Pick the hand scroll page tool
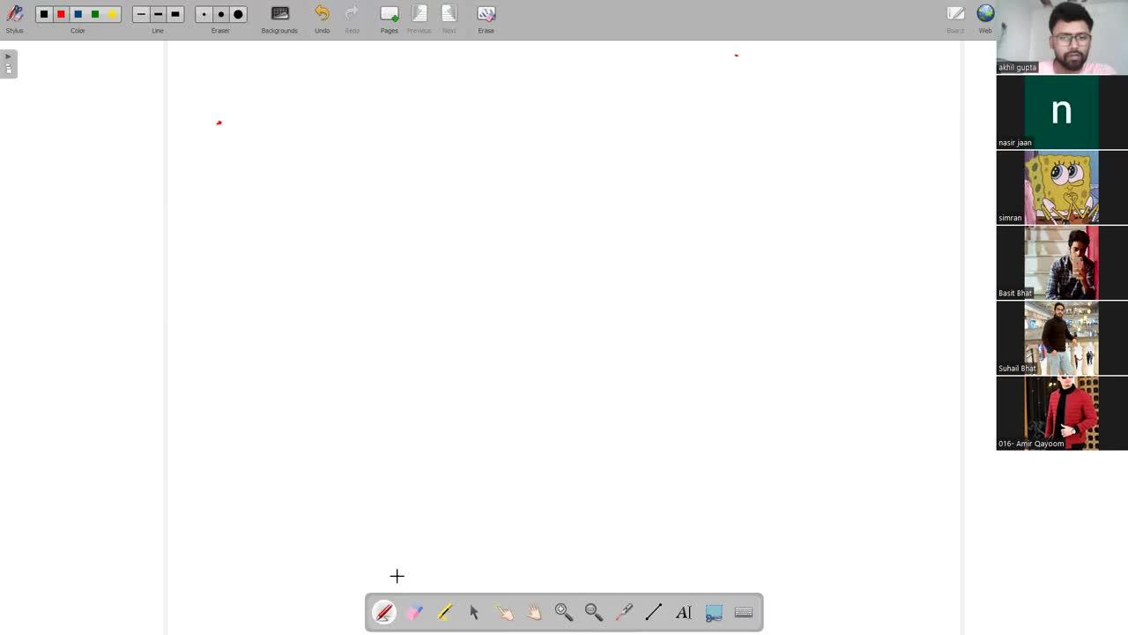The height and width of the screenshot is (635, 1128). click(x=534, y=612)
